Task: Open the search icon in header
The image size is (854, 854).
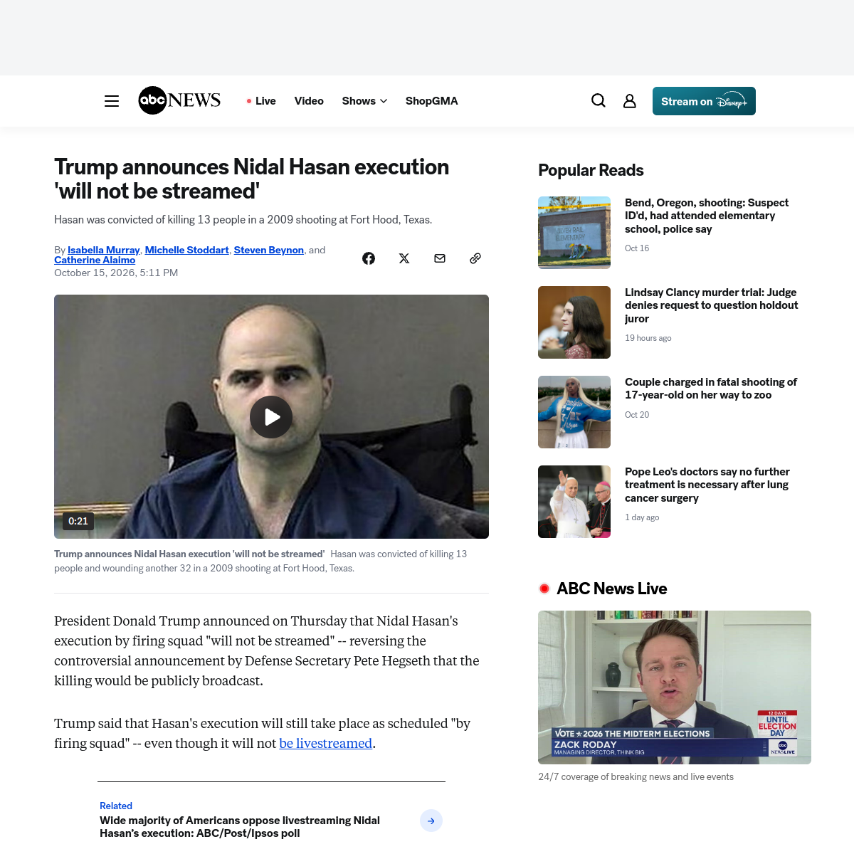Action: (599, 101)
